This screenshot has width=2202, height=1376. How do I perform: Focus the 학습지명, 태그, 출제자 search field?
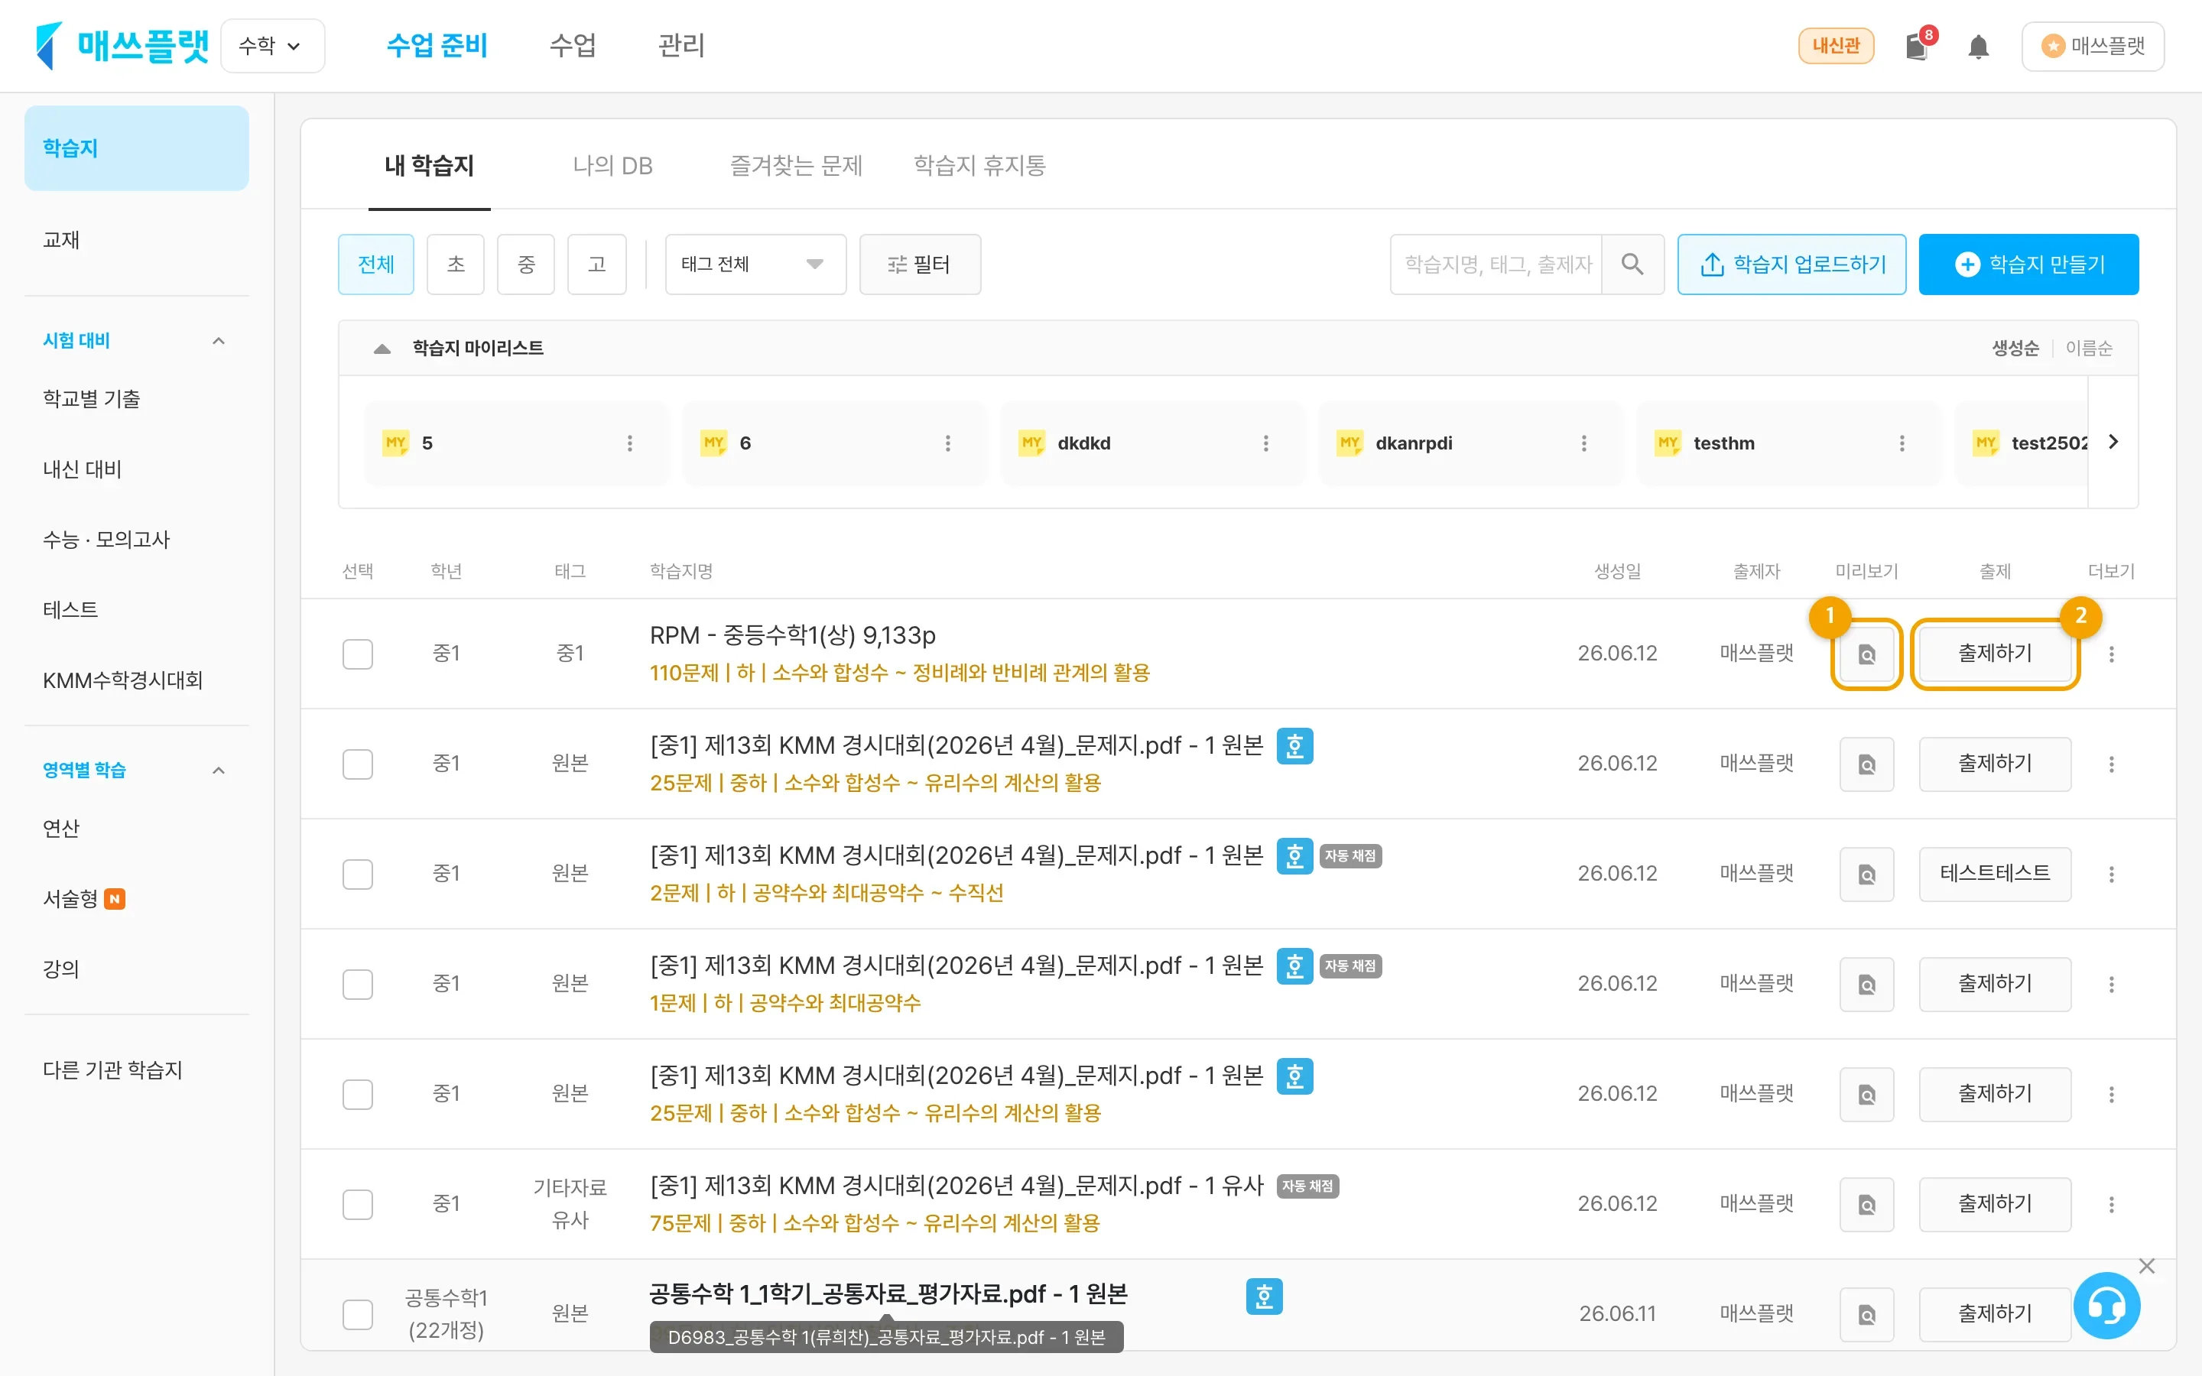point(1497,264)
